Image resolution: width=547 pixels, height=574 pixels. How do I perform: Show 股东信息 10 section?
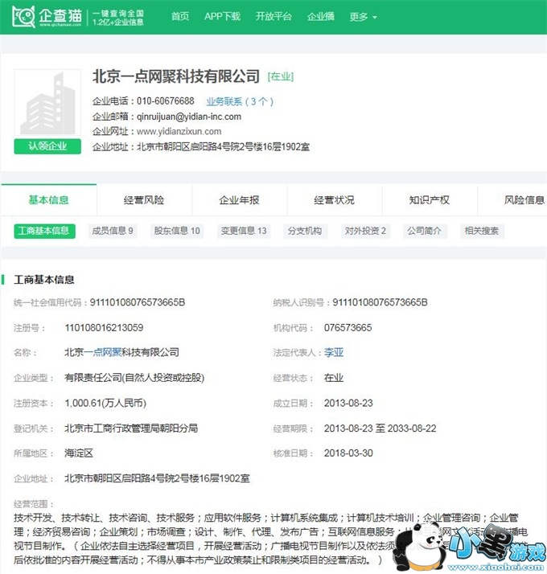[x=177, y=231]
